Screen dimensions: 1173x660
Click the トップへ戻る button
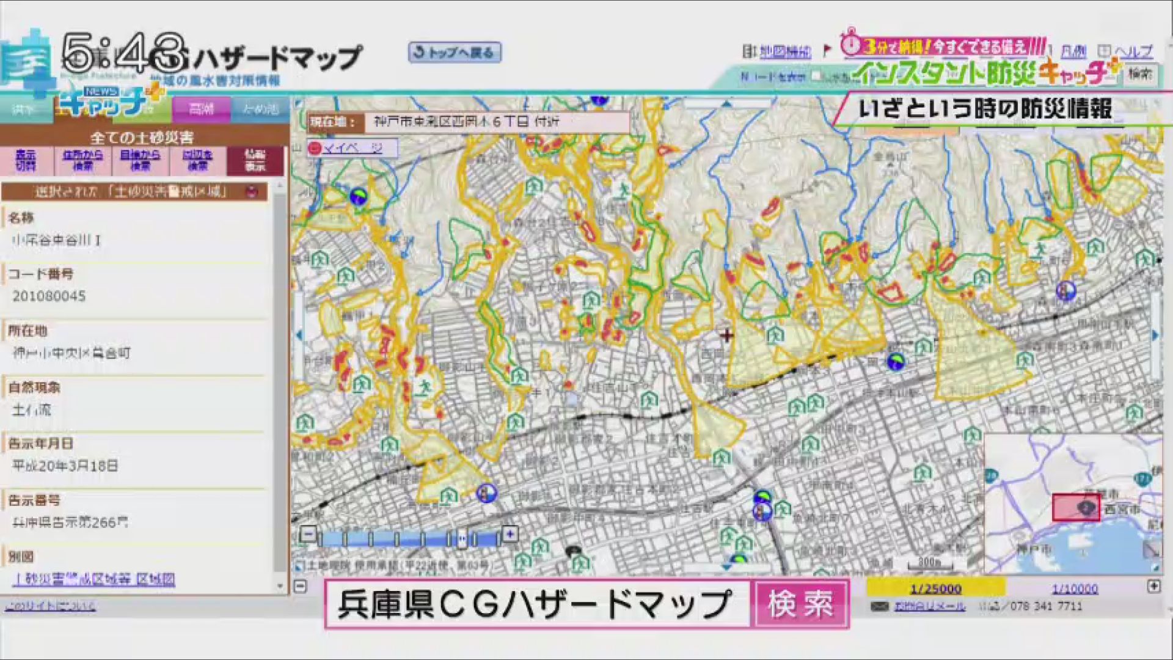pos(455,53)
